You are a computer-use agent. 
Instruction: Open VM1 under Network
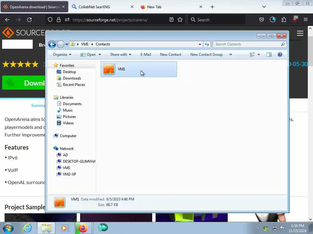(66, 168)
